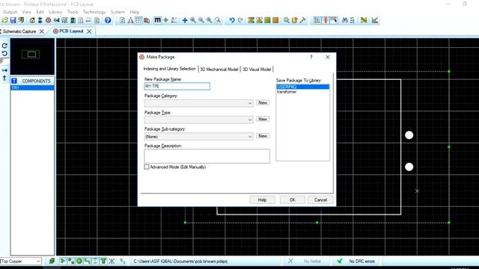The image size is (479, 269).
Task: Click the blue Undo arrow icon
Action: (x=232, y=20)
